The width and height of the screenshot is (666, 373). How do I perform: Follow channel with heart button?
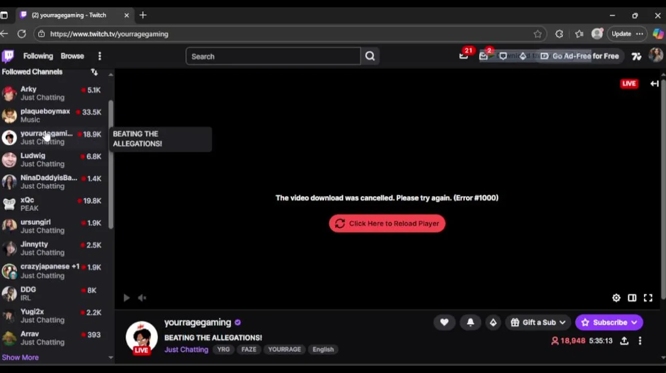coord(445,322)
